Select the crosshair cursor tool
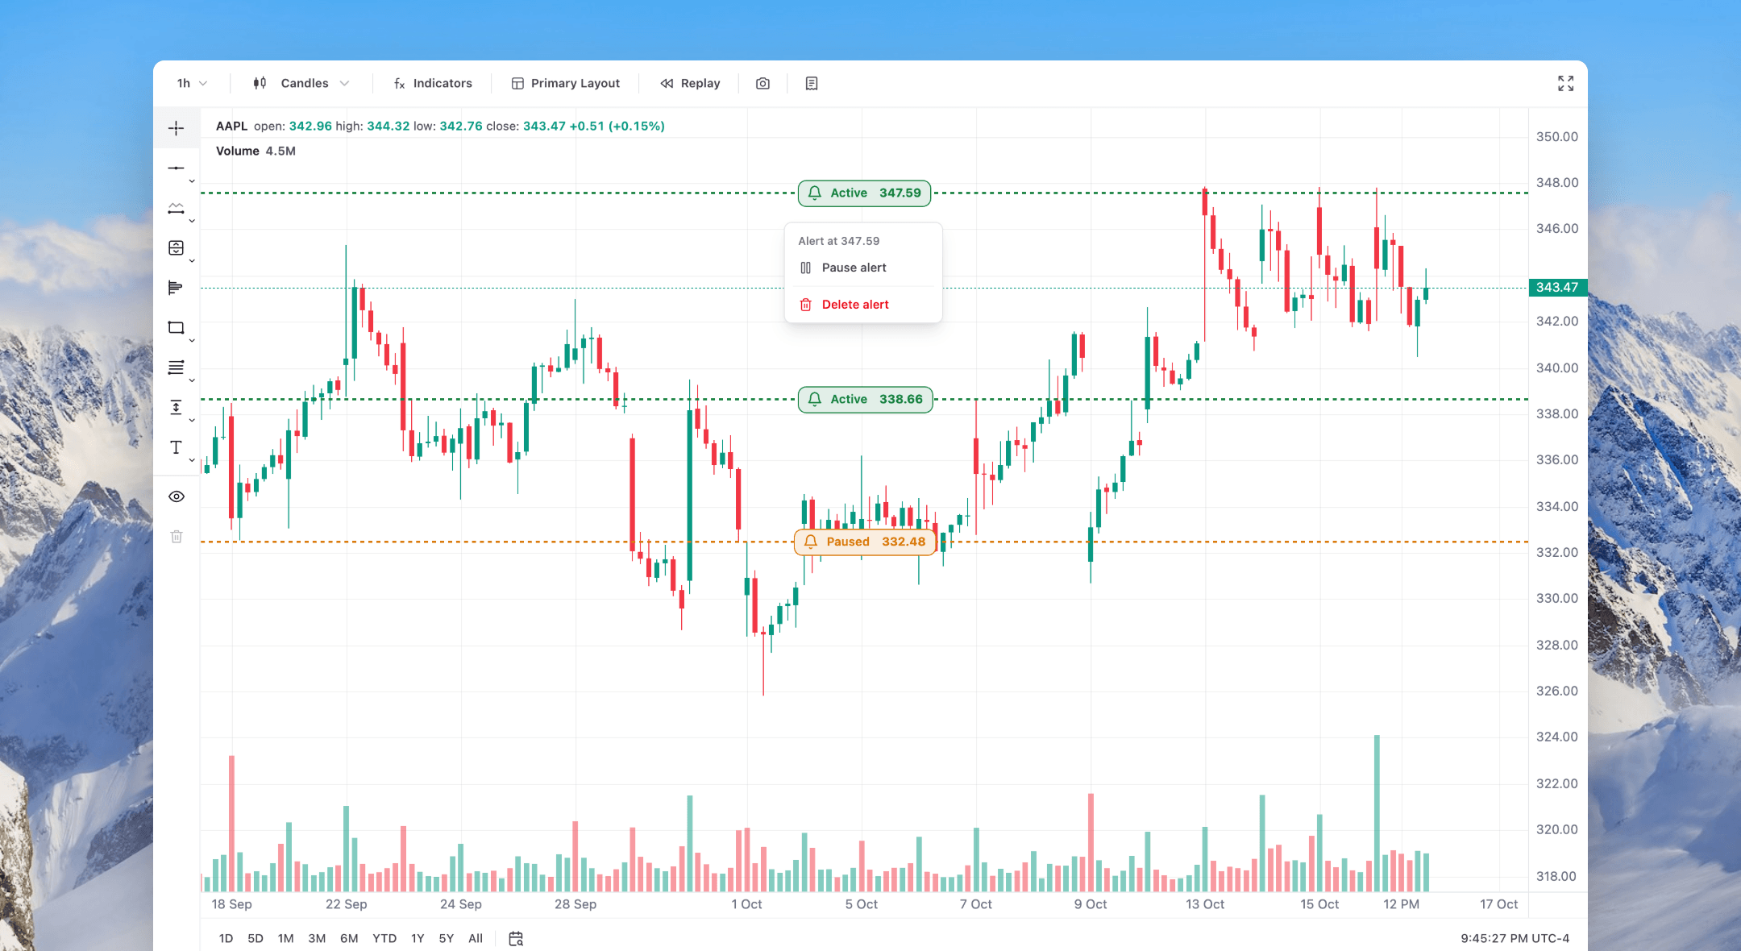1741x951 pixels. tap(176, 128)
